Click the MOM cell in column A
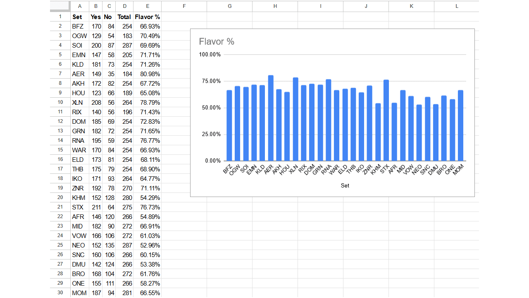This screenshot has width=529, height=298. pos(79,293)
